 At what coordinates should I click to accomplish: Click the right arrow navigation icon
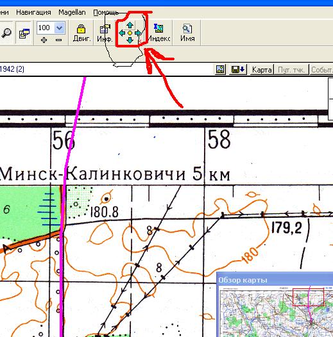[x=138, y=33]
